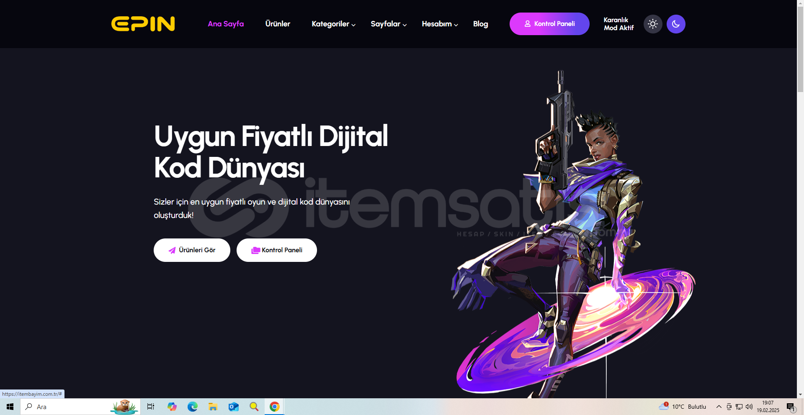Image resolution: width=804 pixels, height=415 pixels.
Task: Click white Kontrol Paneli hero button
Action: pos(276,250)
